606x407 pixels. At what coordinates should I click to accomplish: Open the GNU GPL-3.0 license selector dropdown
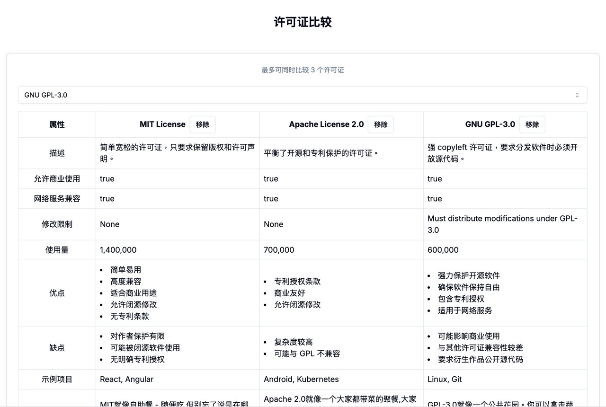tap(303, 95)
